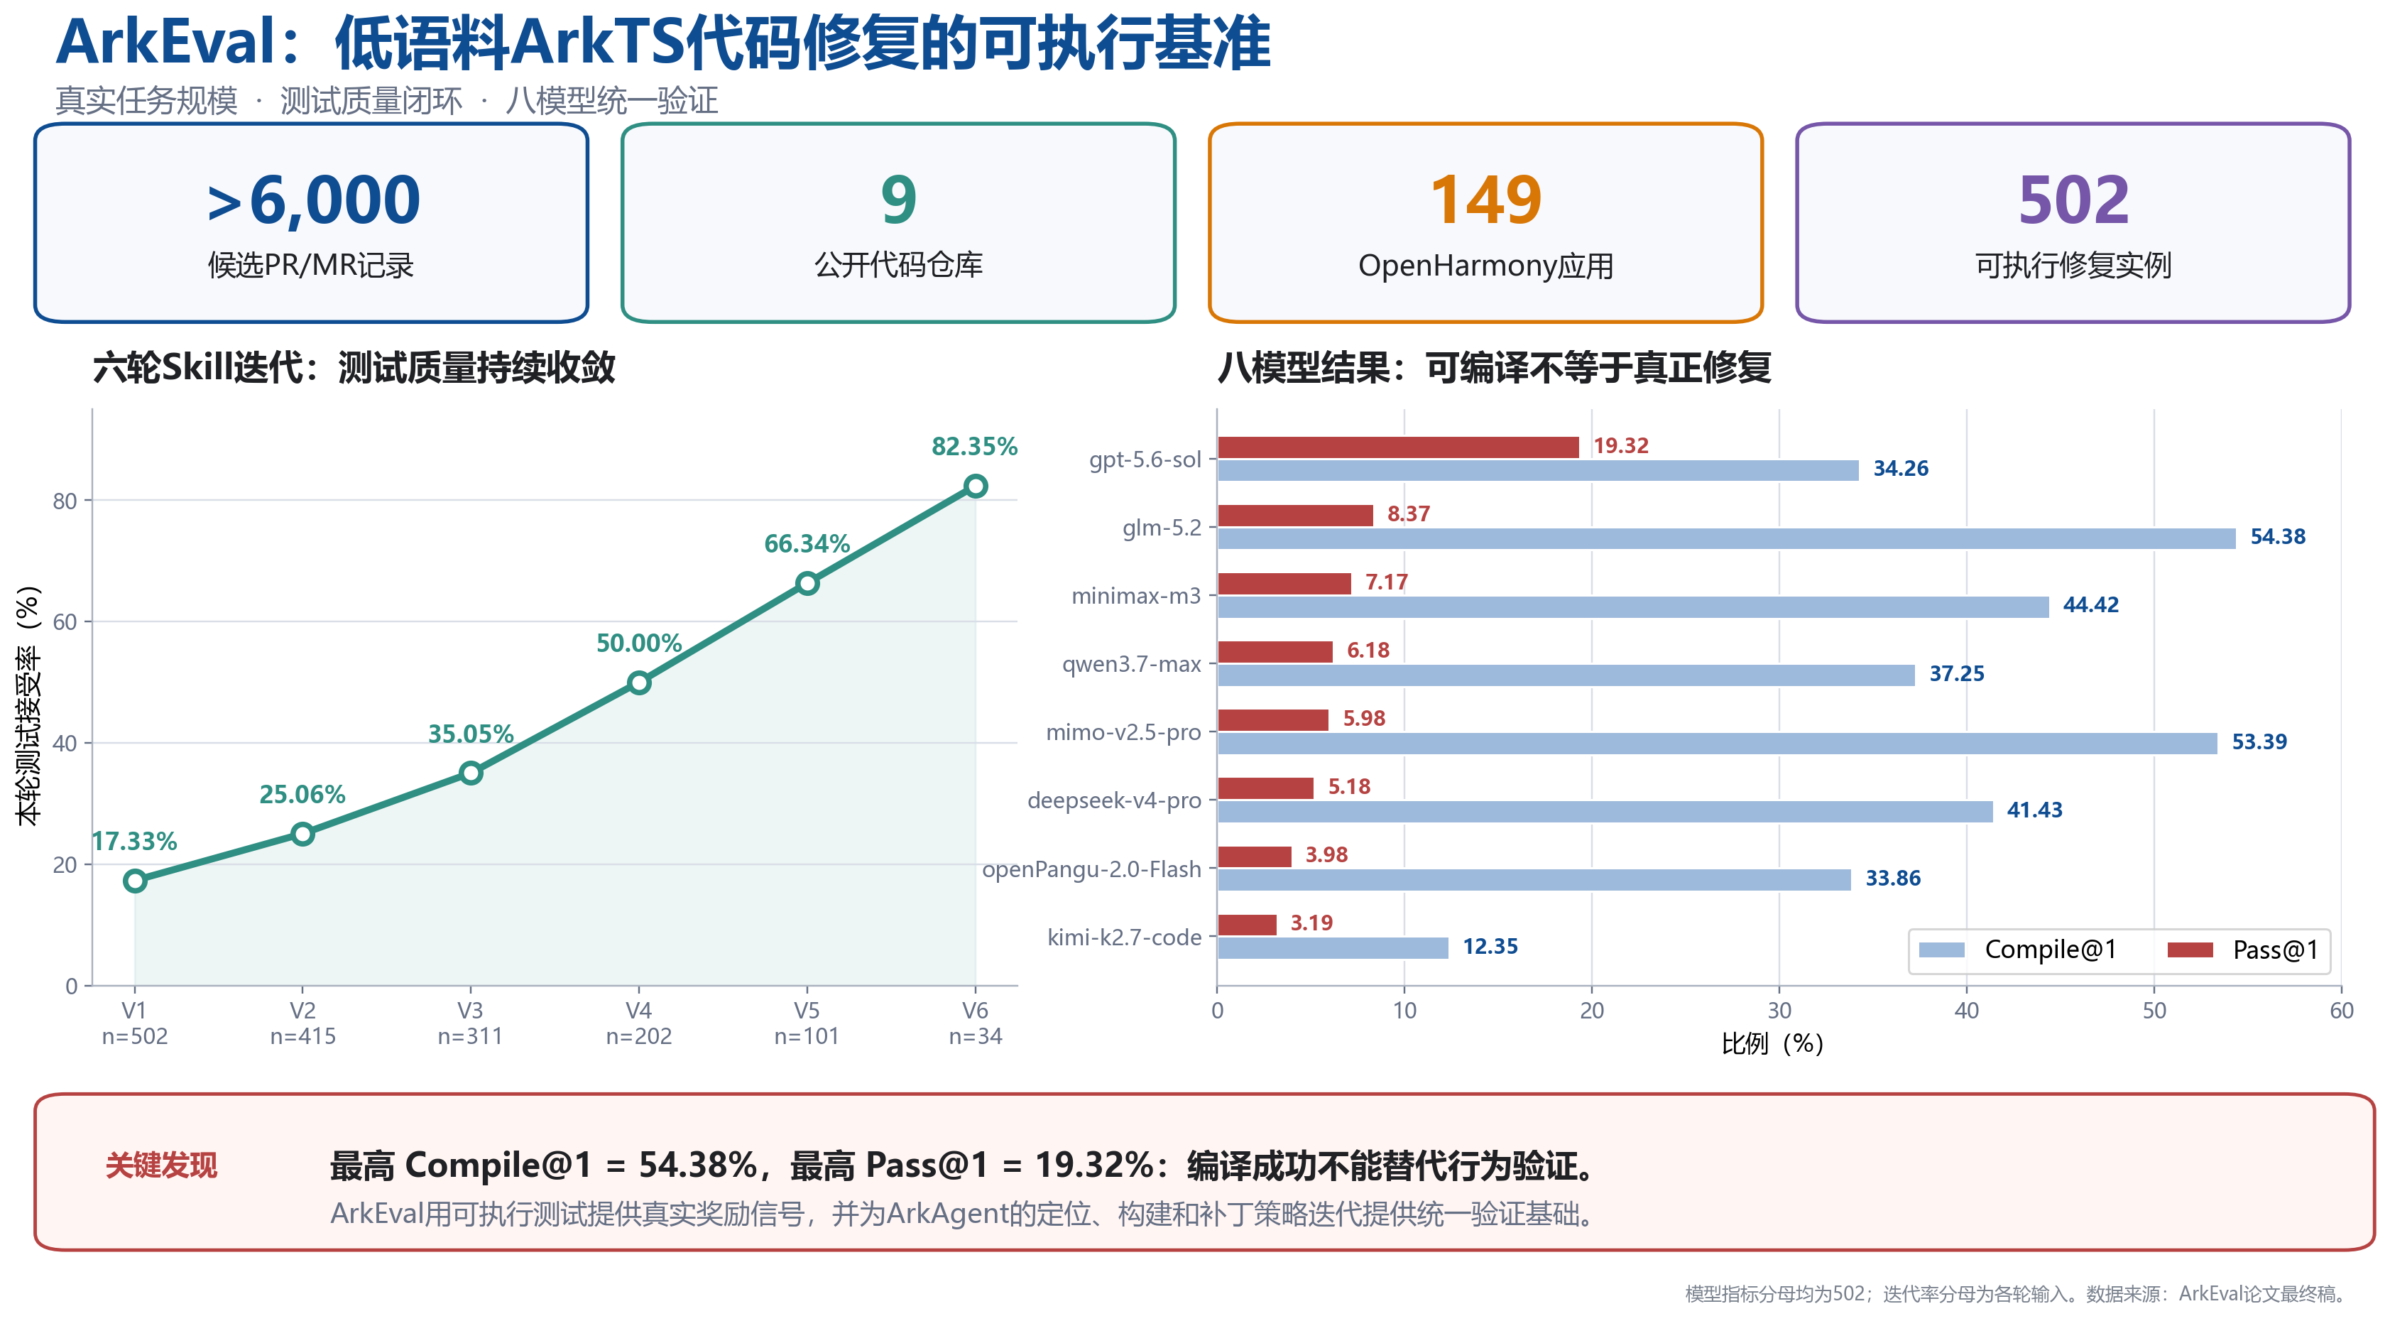Click the deepseek-v4-pro red Pass@1 bar
The image size is (2390, 1321).
[1265, 788]
